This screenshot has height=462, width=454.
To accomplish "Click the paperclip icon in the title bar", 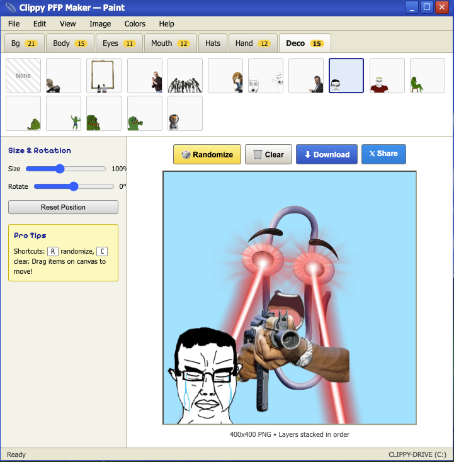I will point(11,8).
